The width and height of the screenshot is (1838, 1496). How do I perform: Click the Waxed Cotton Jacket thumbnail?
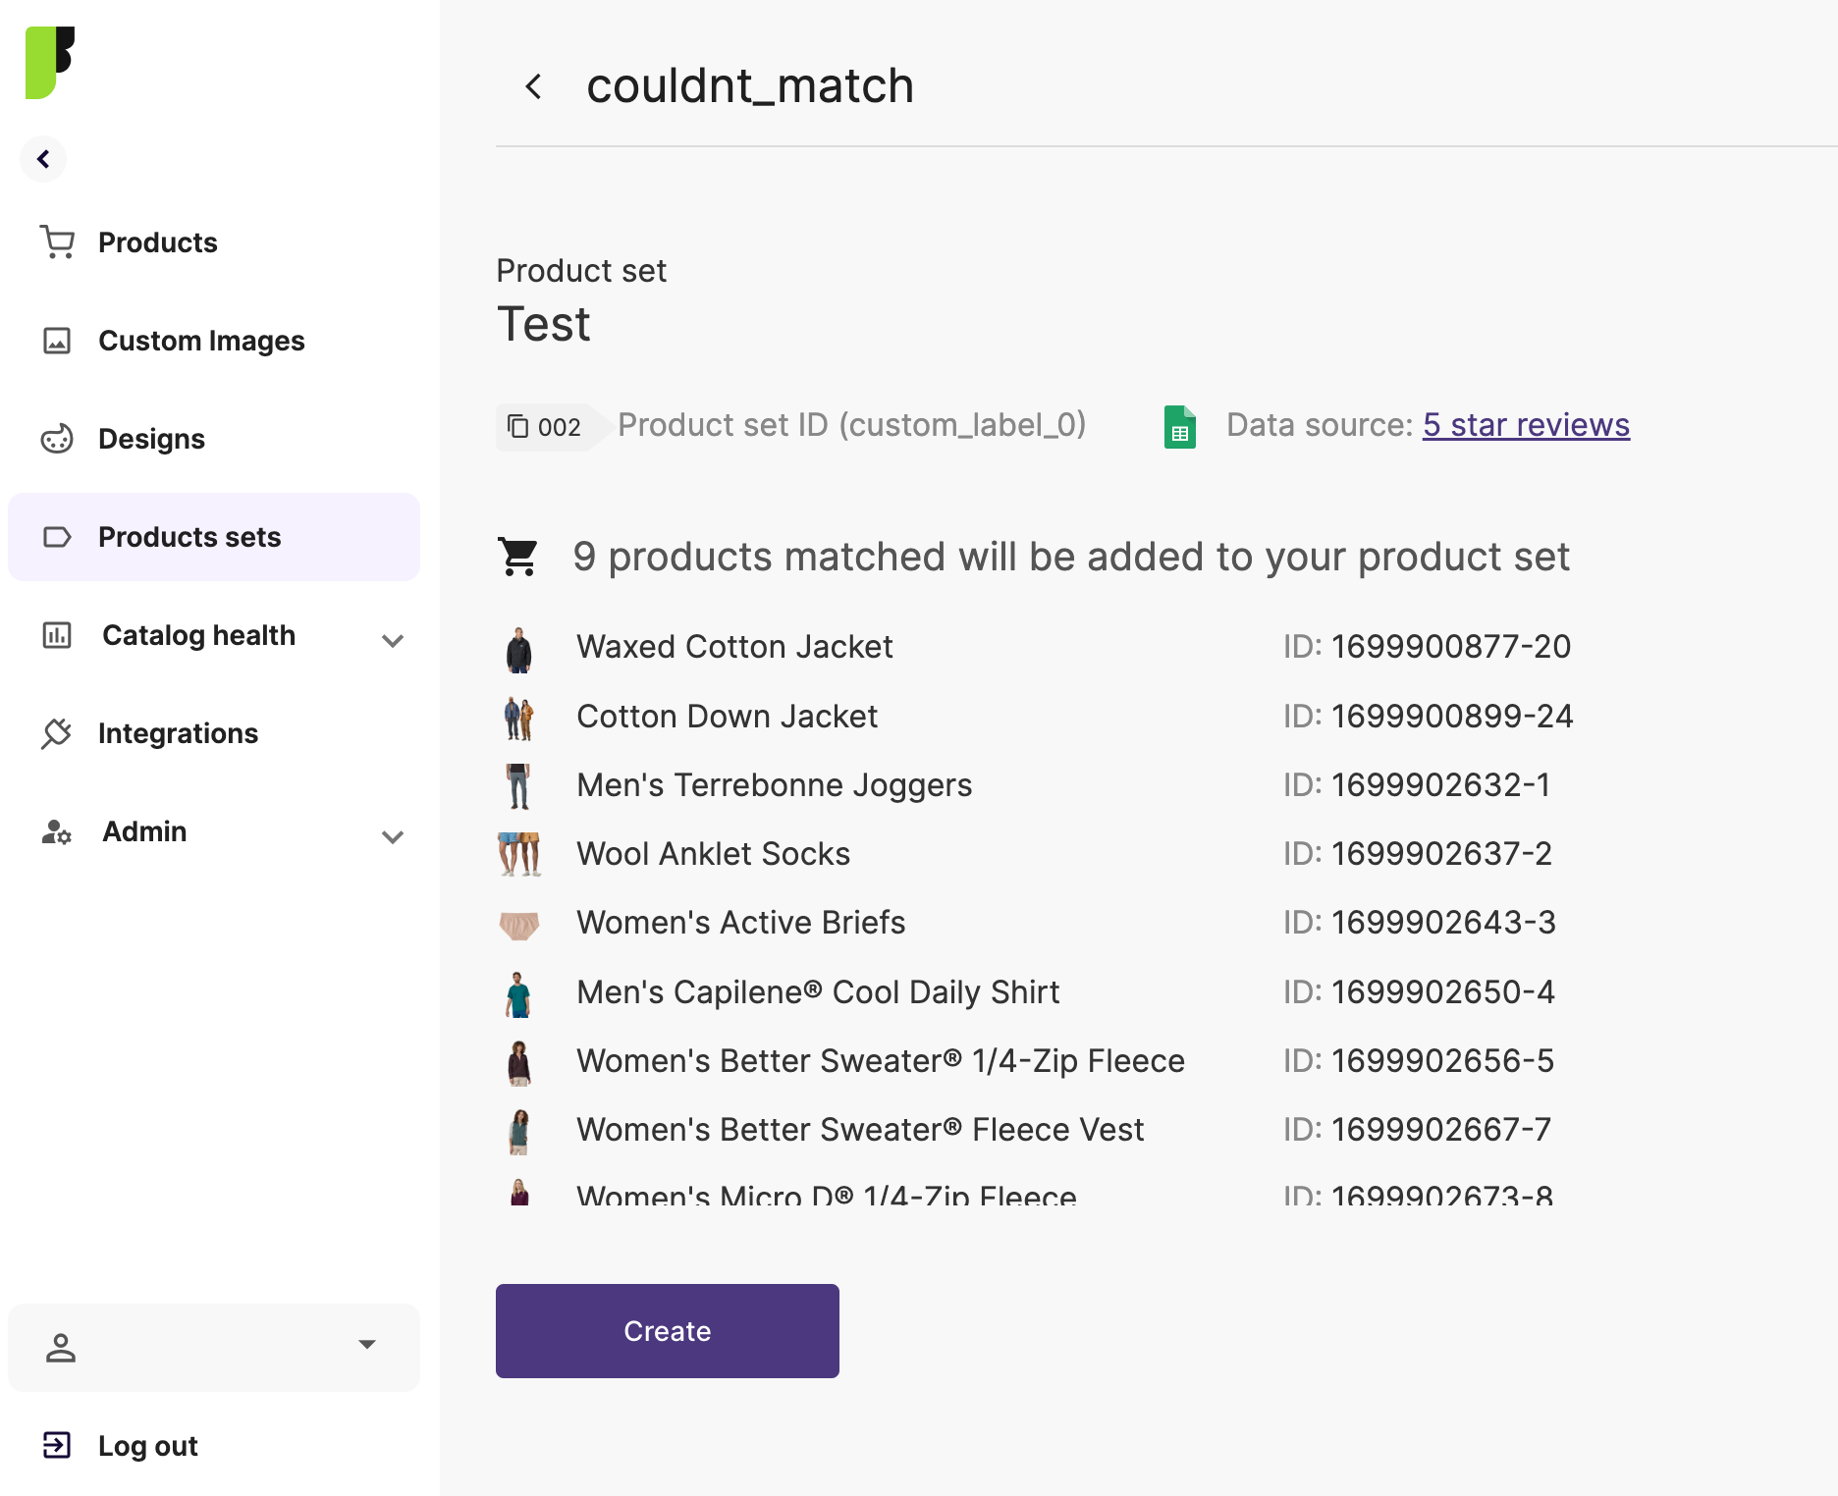pyautogui.click(x=518, y=649)
